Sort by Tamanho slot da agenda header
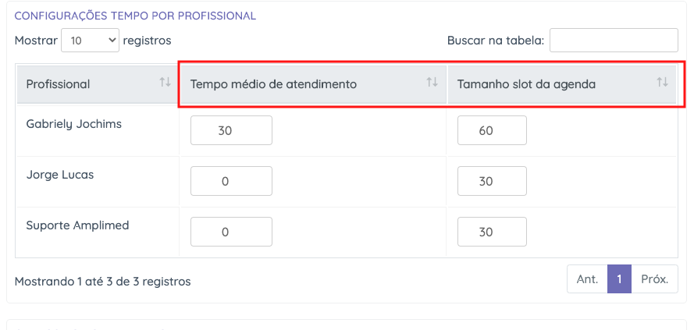This screenshot has height=330, width=694. [x=526, y=84]
